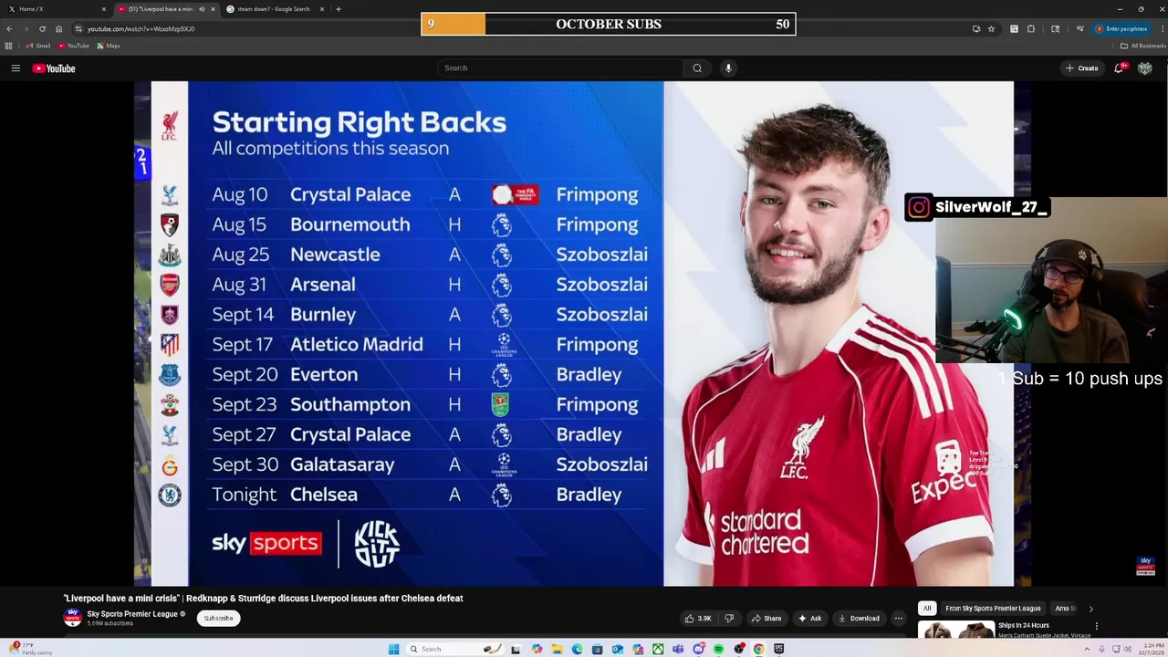Close the Google Search tab

tap(322, 9)
